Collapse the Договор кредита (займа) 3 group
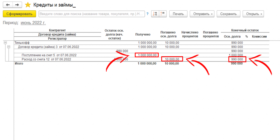 (8, 47)
